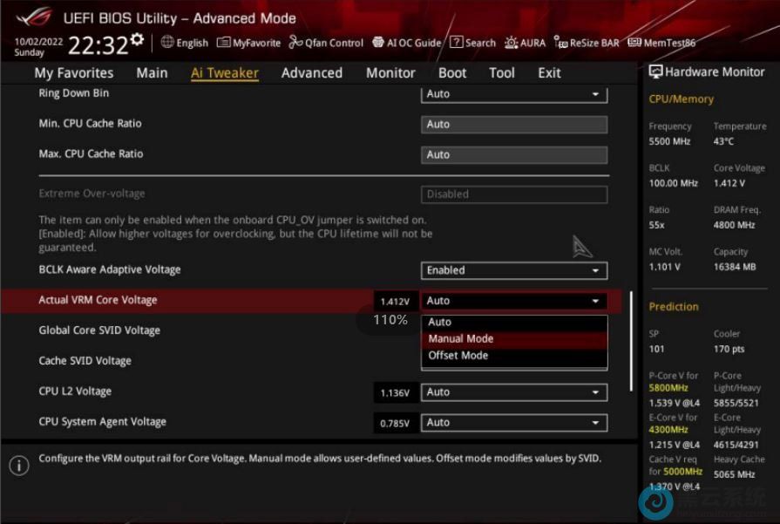Expand the Ring Down Bin dropdown
This screenshot has height=524, width=780.
(513, 94)
